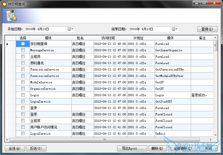223x155 pixels.
Task: Sort by the 姓名 column header
Action: coord(82,38)
